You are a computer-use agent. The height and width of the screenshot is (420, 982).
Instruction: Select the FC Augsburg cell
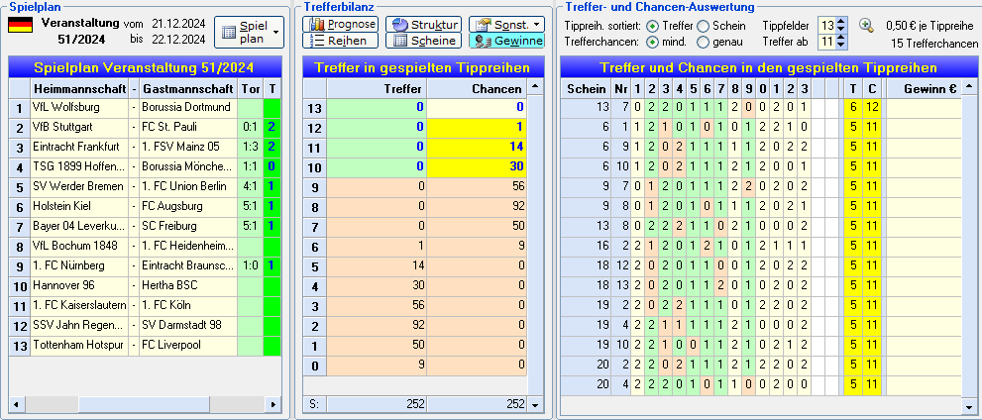(x=188, y=207)
